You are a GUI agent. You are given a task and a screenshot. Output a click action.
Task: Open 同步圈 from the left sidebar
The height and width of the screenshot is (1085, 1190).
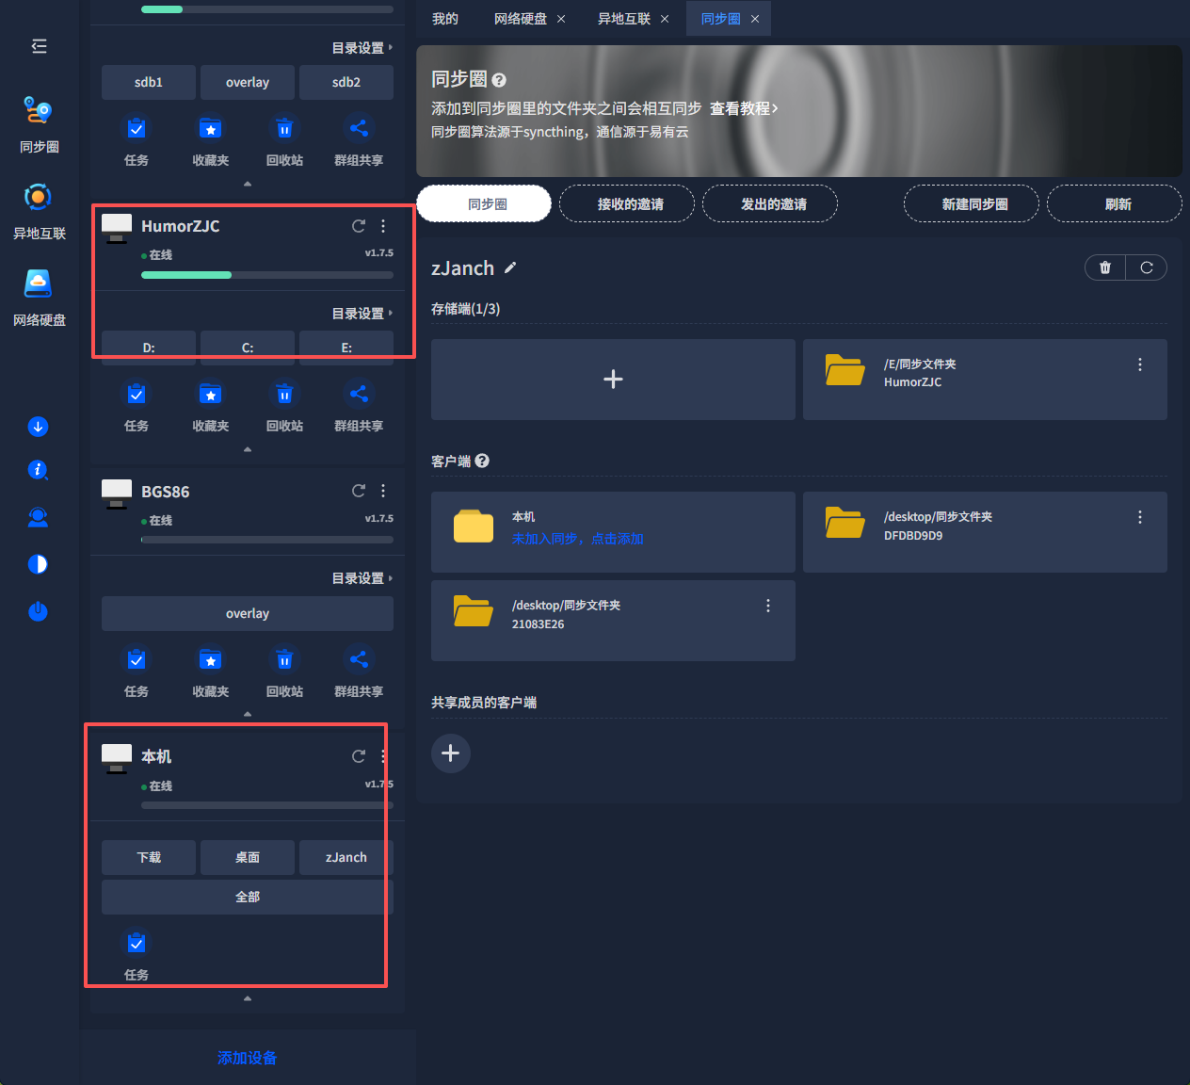click(x=39, y=123)
